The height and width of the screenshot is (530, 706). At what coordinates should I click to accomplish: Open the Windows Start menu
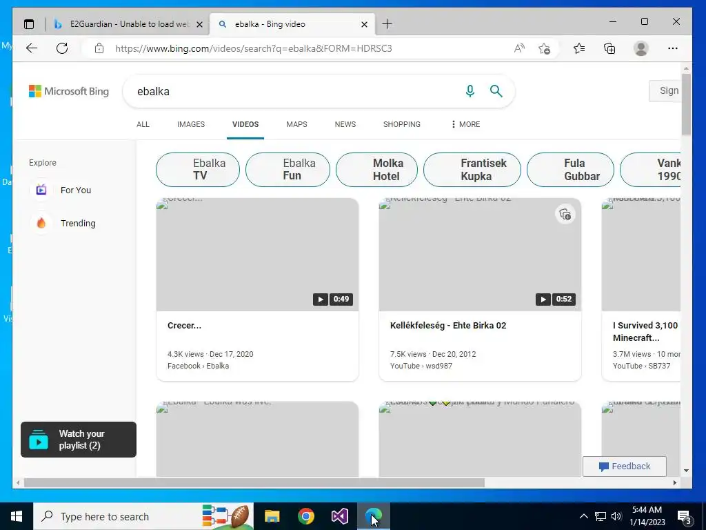point(17,516)
